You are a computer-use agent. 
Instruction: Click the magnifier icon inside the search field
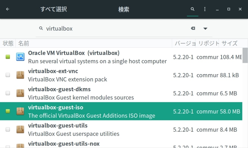coord(41,28)
